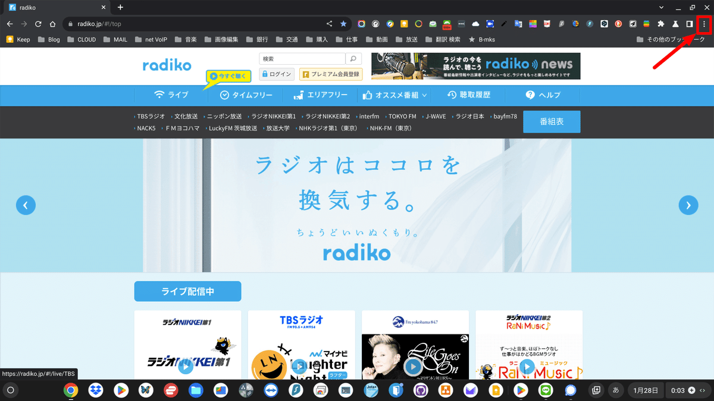Open the J-WAVE station link
Screen dimensions: 714x401
coord(436,116)
